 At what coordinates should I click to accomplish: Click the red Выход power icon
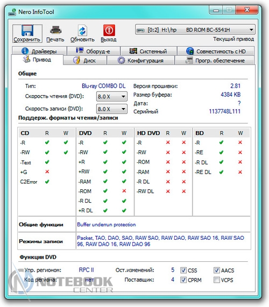[109, 30]
